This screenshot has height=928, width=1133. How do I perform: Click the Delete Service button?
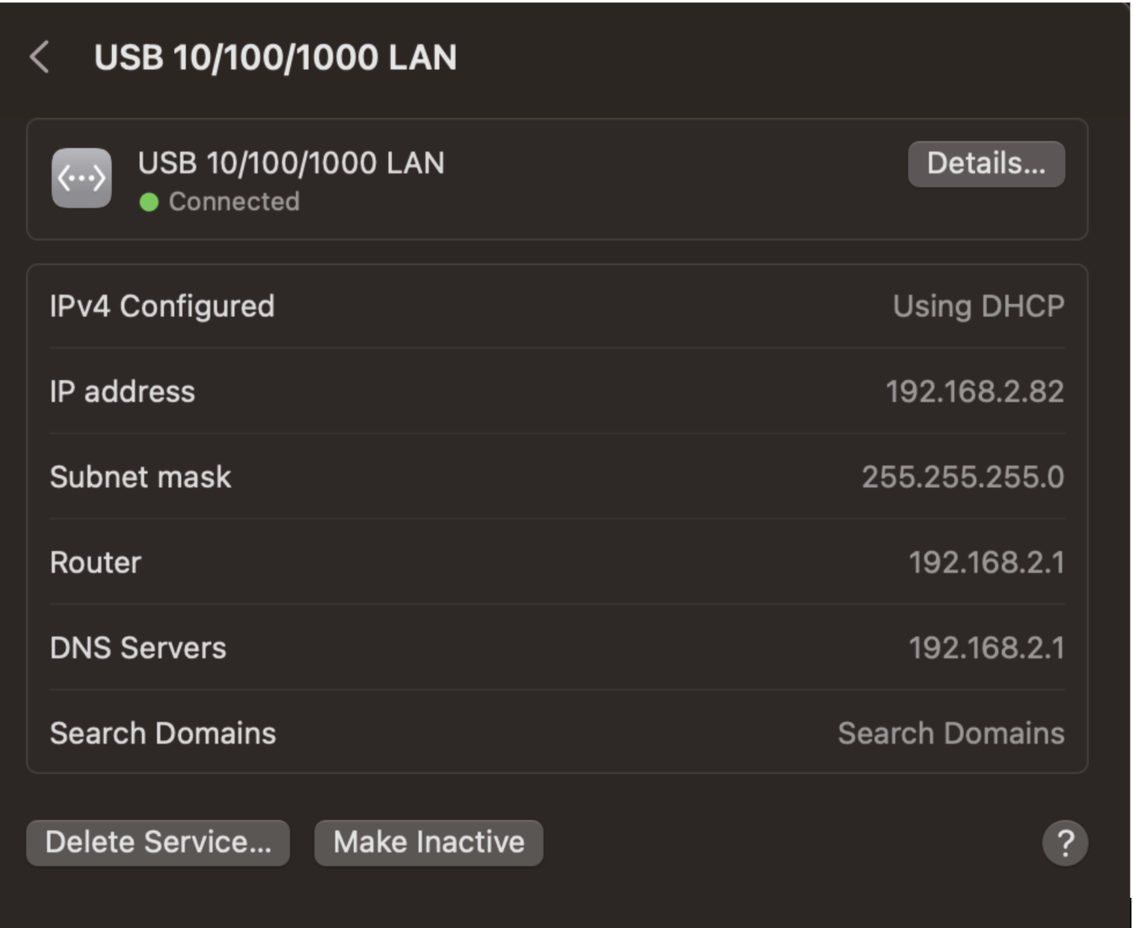[x=157, y=841]
